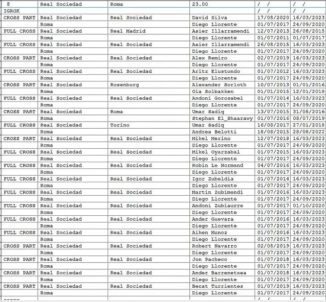Click FULL CROSS label in Torino row
Viewport: 326px width, 302px height.
[20, 125]
